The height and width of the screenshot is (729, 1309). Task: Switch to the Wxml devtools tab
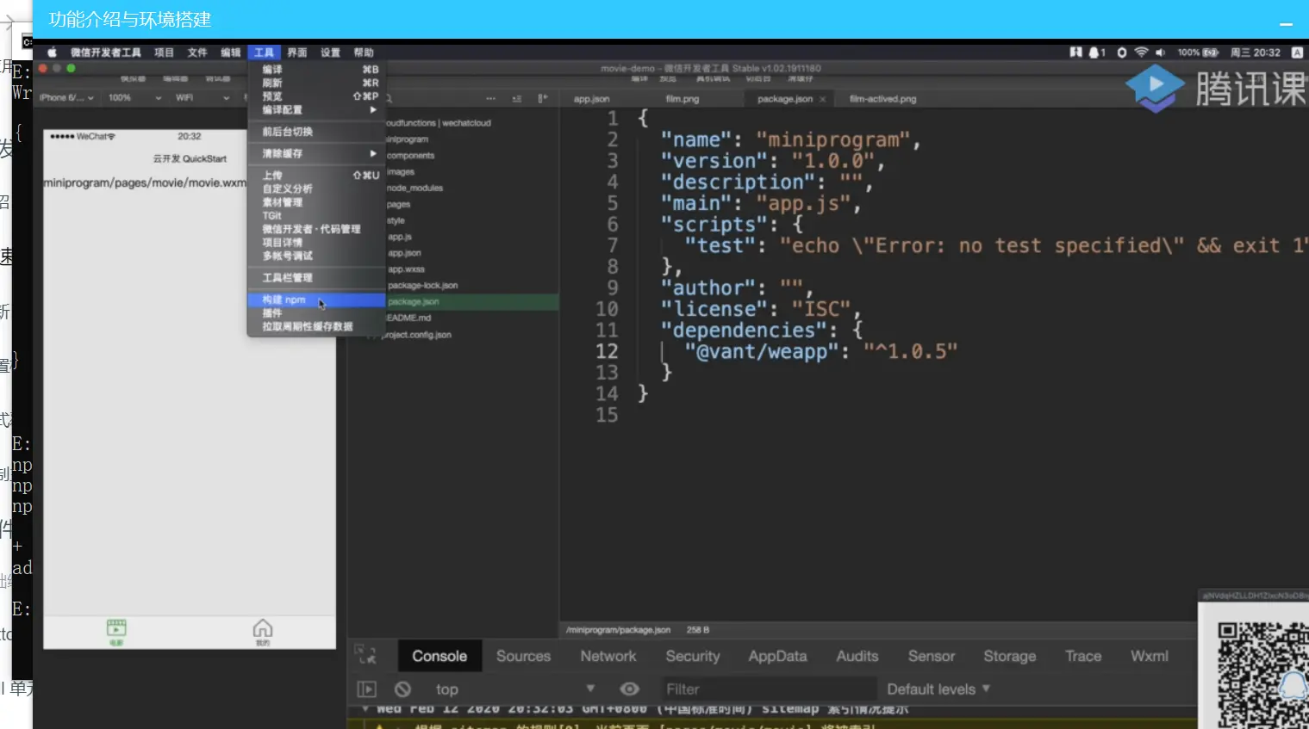(x=1150, y=656)
